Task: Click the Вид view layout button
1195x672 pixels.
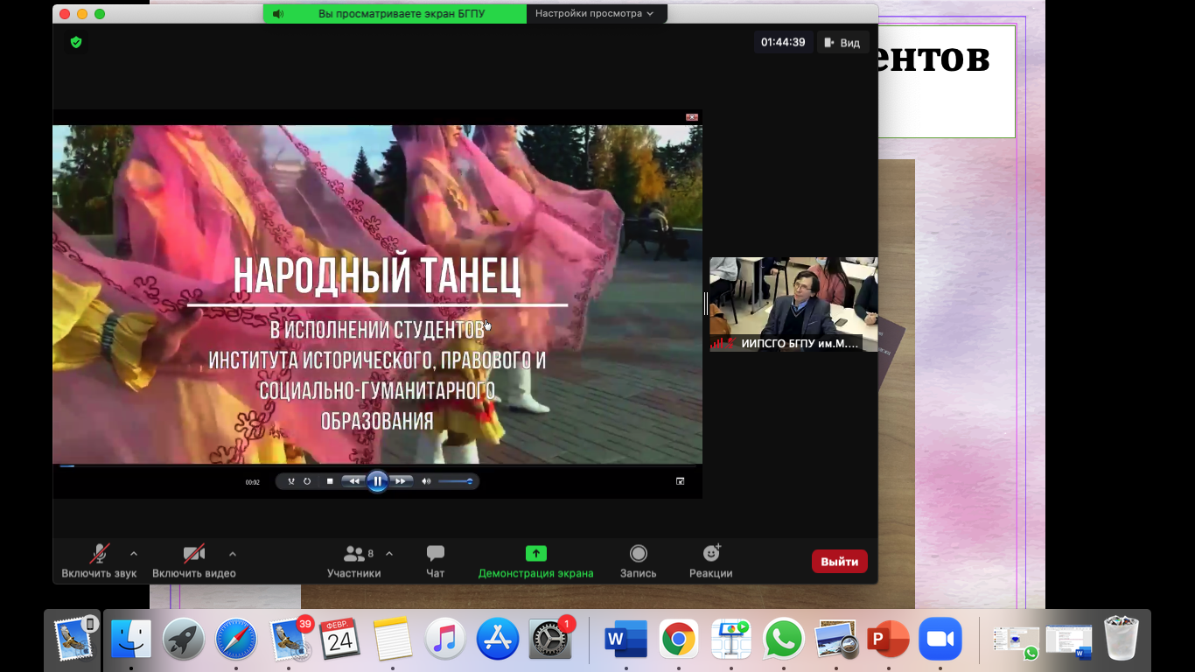Action: point(842,42)
